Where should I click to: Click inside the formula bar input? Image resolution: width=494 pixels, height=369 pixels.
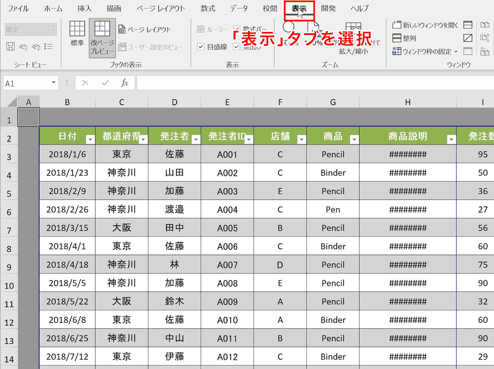(x=315, y=83)
